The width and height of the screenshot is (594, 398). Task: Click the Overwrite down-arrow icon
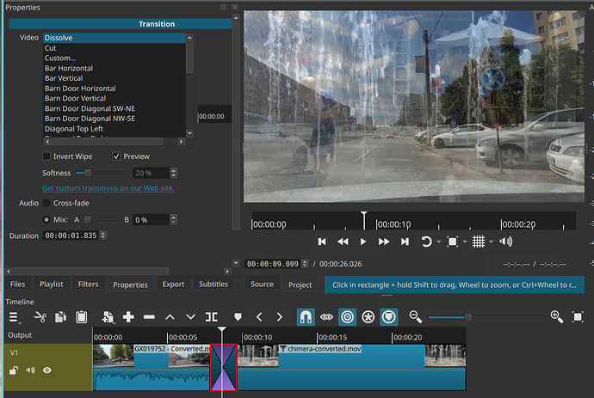[x=190, y=317]
